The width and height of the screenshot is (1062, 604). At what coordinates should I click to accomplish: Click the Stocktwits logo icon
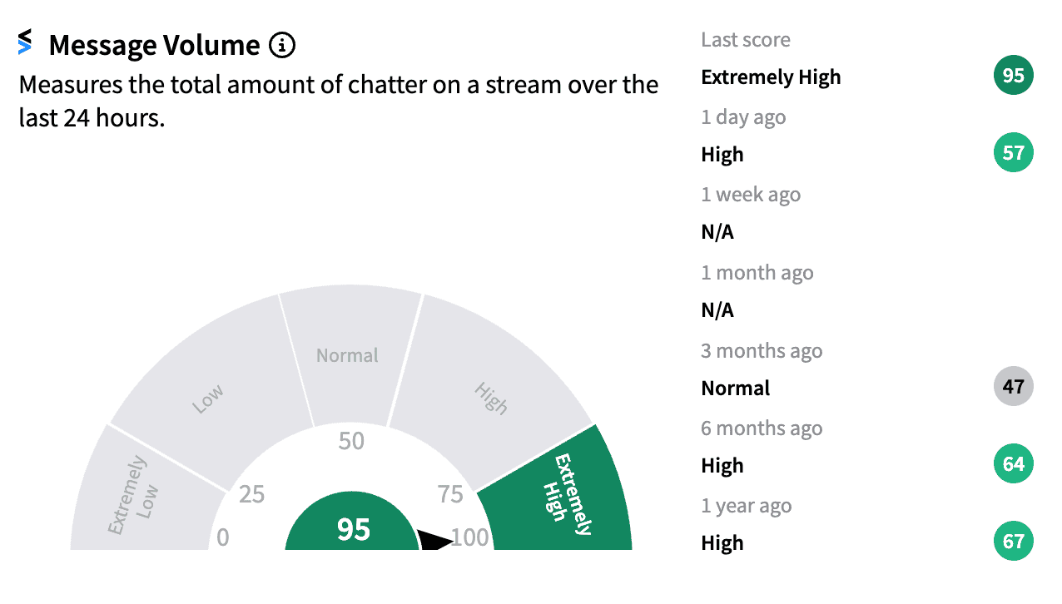click(x=25, y=42)
